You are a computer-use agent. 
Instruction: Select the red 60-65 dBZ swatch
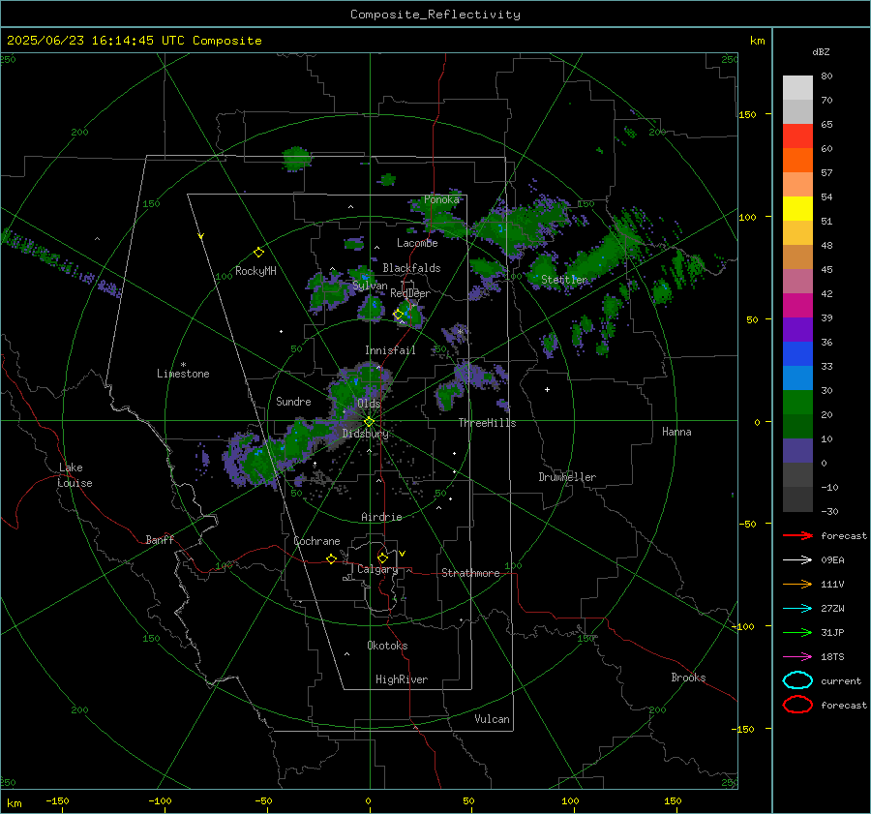tap(797, 136)
